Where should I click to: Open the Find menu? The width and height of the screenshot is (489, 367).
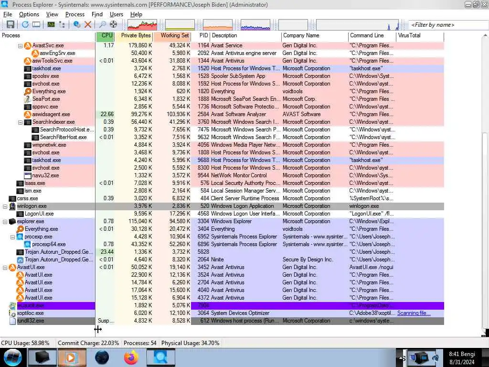pyautogui.click(x=97, y=14)
